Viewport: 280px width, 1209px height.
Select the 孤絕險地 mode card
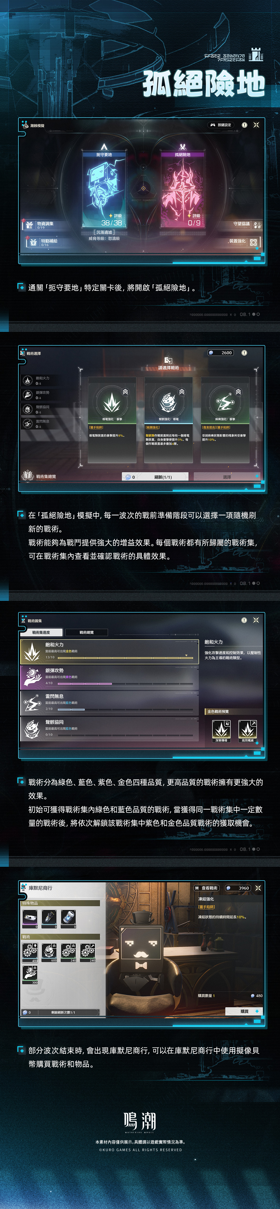point(182,189)
